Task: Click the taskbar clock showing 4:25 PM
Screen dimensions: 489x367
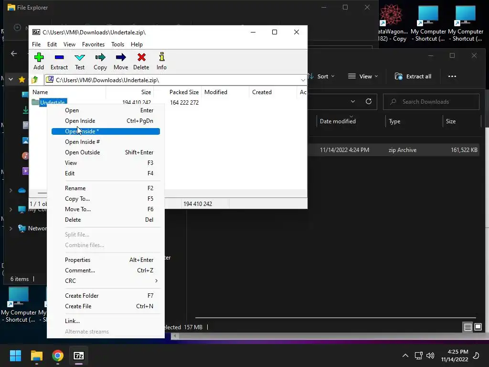Action: point(455,356)
